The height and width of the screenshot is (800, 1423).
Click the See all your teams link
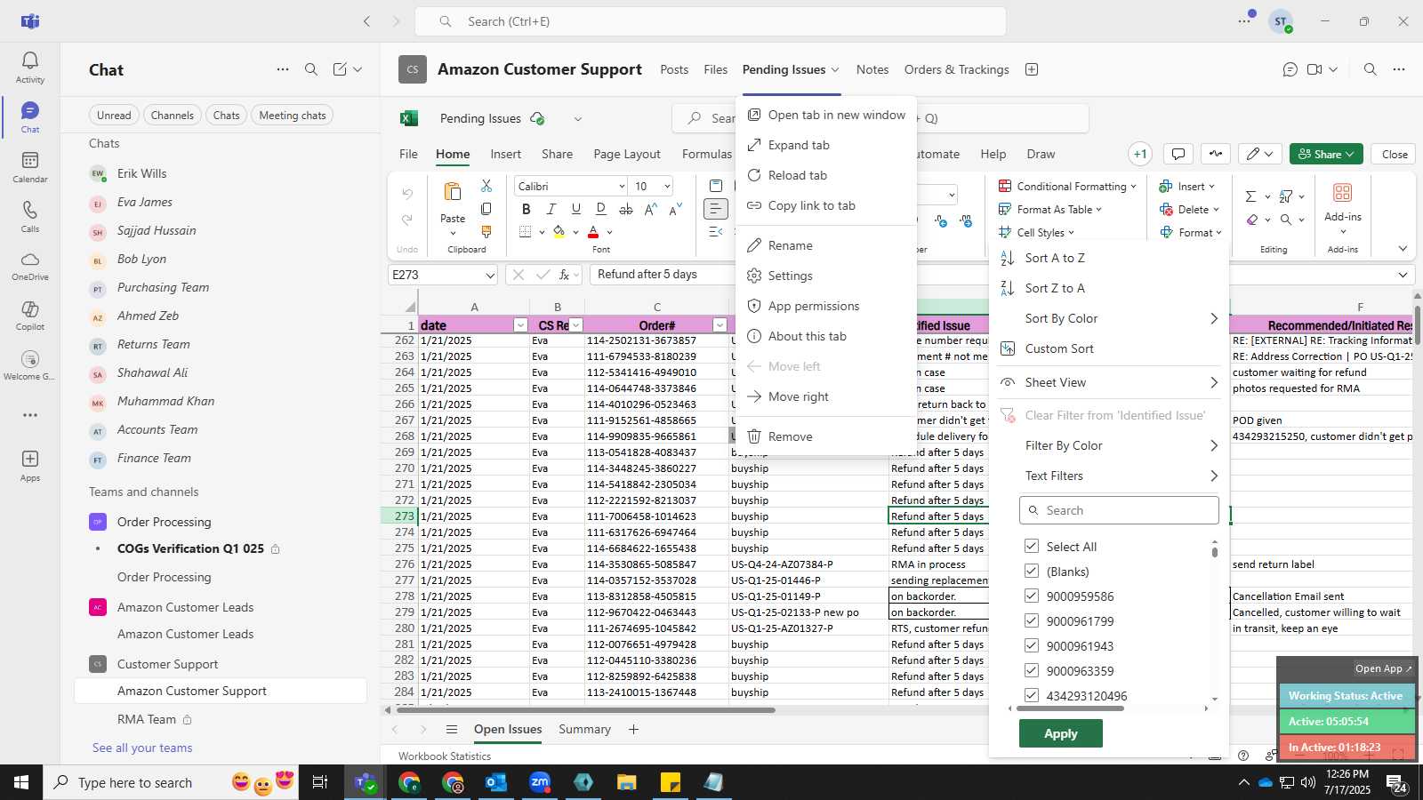coord(142,748)
